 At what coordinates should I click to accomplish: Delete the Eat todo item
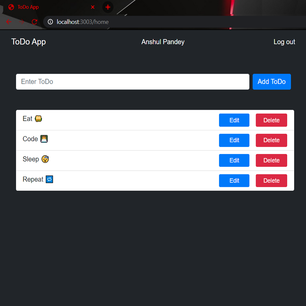[271, 120]
